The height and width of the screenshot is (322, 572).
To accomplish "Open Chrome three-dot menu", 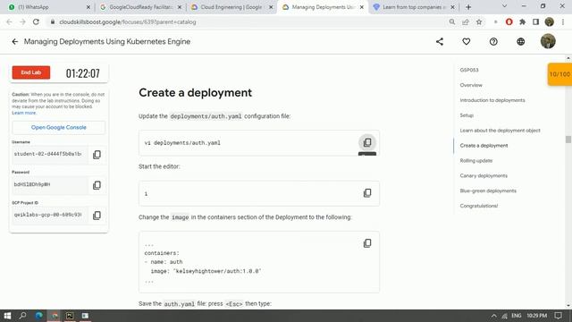I will [563, 21].
